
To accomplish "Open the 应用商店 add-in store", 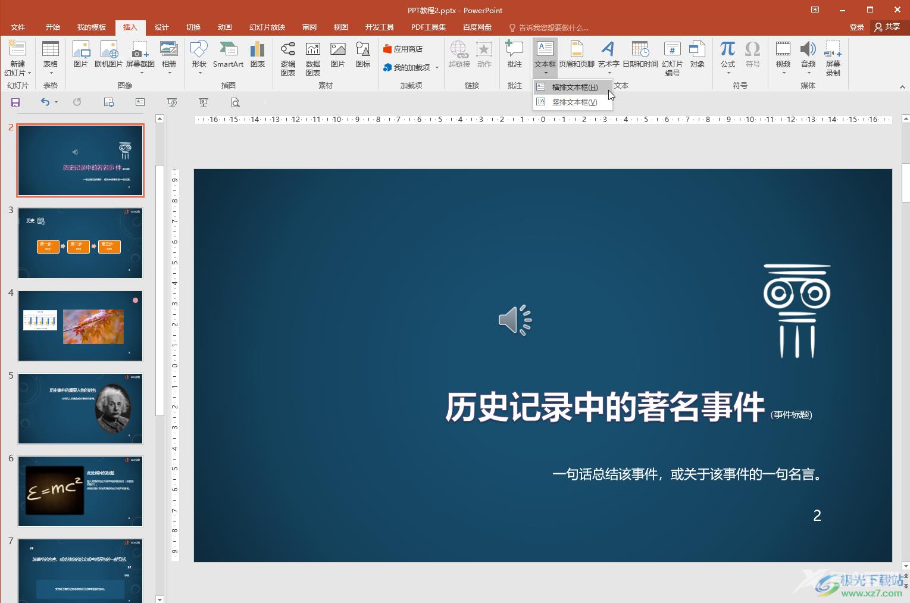I will (403, 49).
